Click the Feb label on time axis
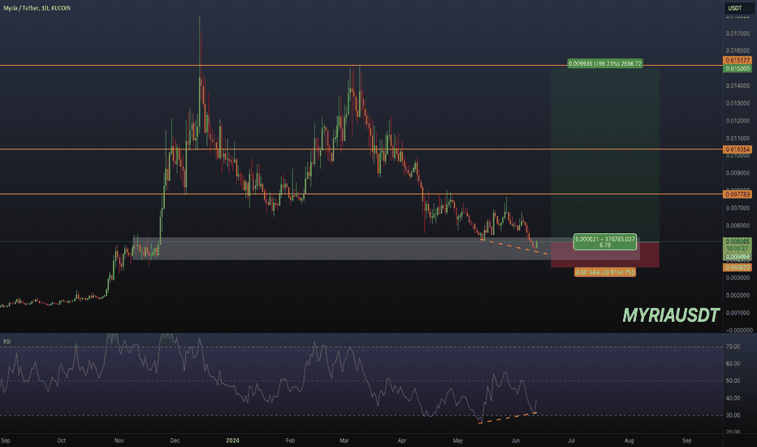The image size is (757, 447). pyautogui.click(x=290, y=440)
